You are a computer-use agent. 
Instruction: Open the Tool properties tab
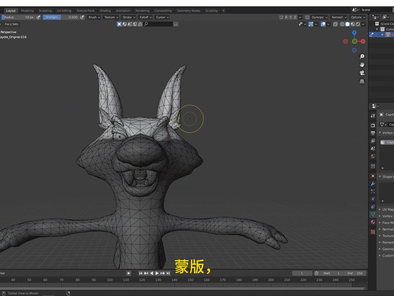coord(373,116)
